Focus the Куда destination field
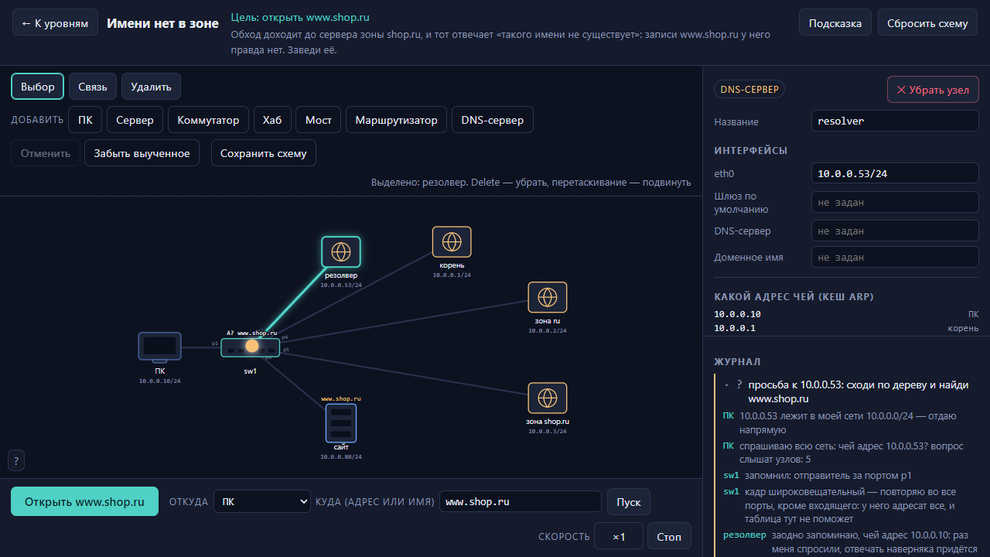Screen dimensions: 990x557 pos(521,501)
